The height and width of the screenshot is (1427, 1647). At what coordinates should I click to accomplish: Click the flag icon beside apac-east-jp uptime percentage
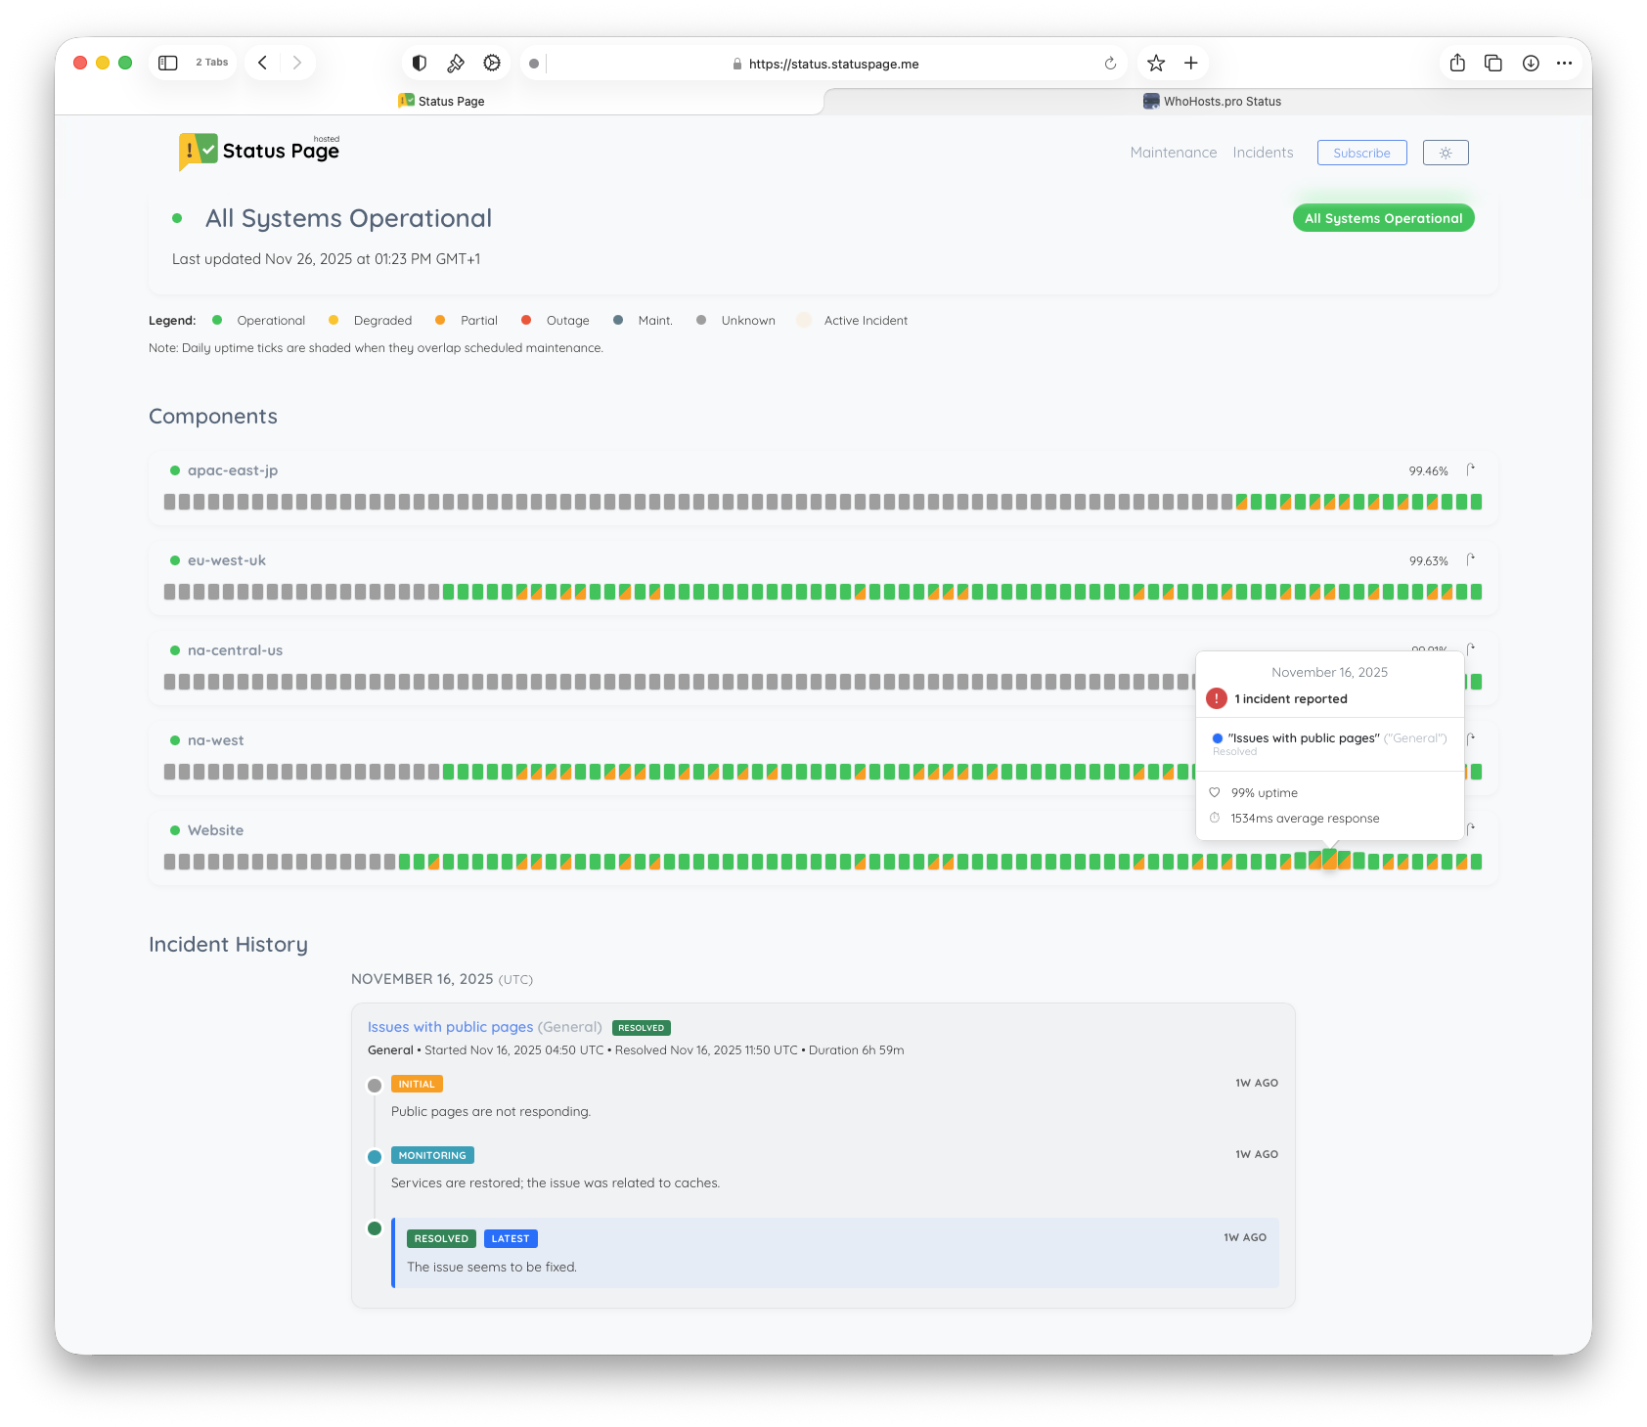pyautogui.click(x=1471, y=468)
